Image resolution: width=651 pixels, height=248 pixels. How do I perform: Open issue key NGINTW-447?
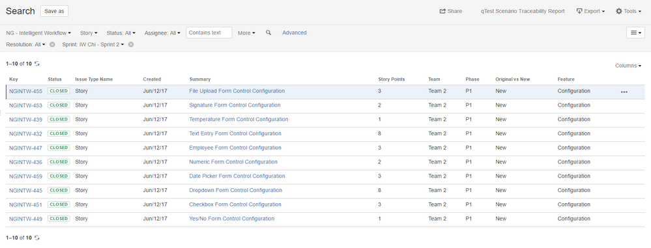(26, 148)
